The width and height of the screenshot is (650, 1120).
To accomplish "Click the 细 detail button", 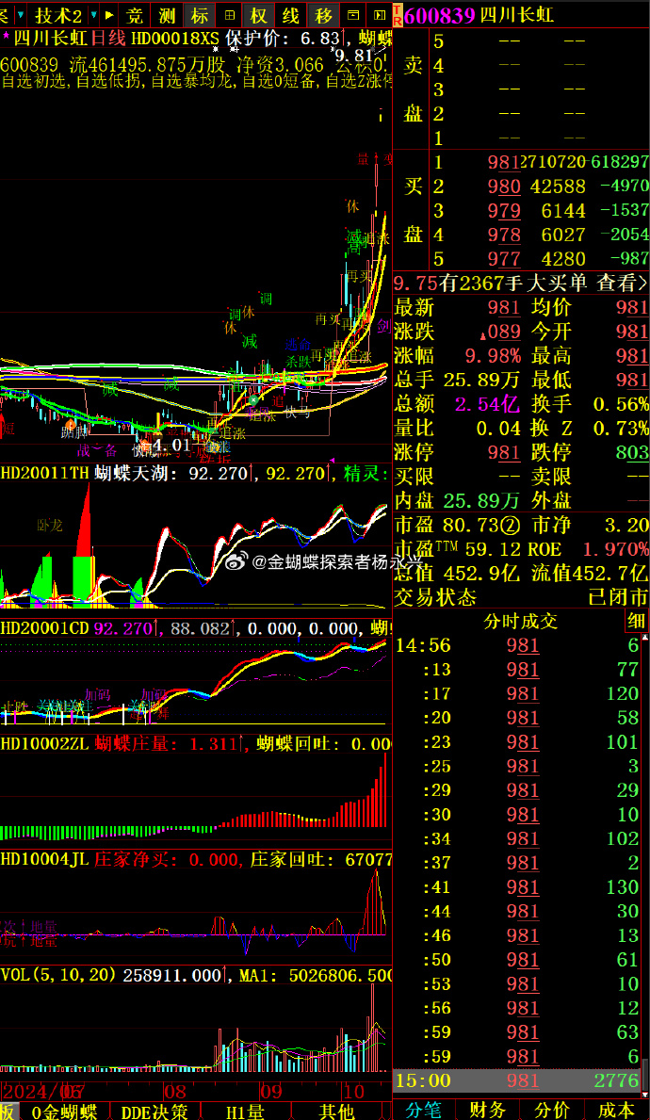I will pos(636,622).
